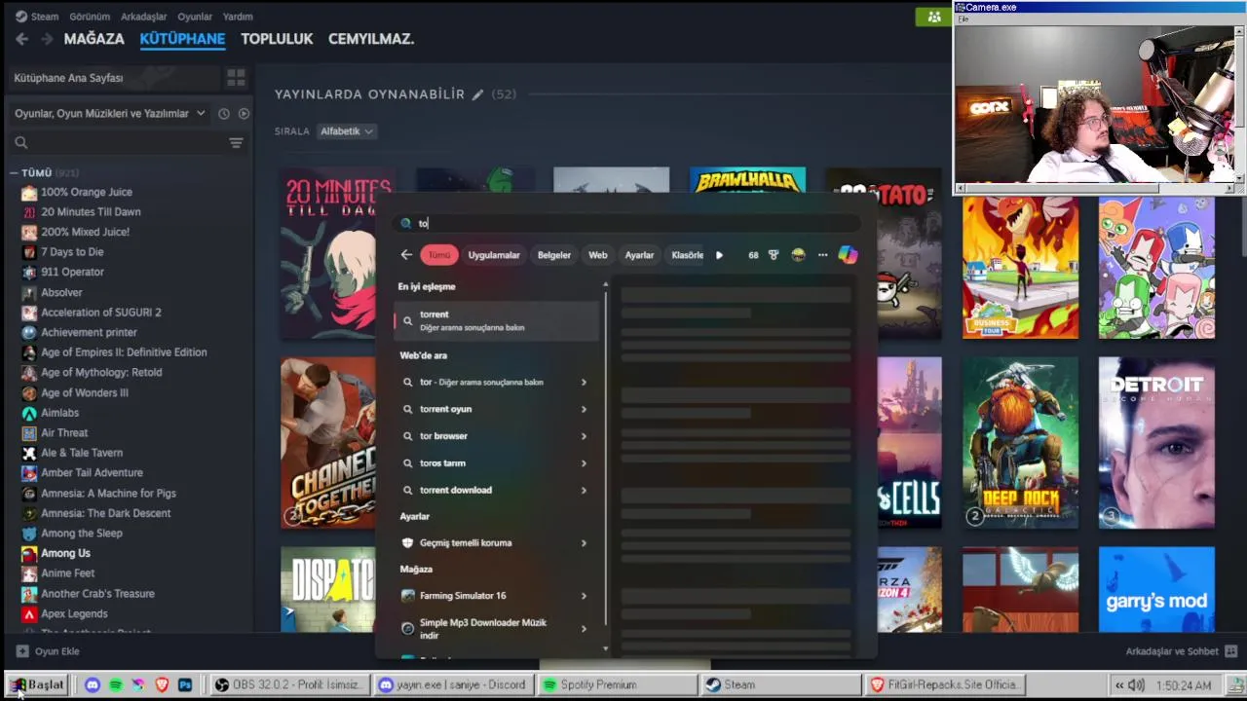The height and width of the screenshot is (701, 1247).
Task: Switch to OBS 32.0.2 taskbar window
Action: (290, 685)
